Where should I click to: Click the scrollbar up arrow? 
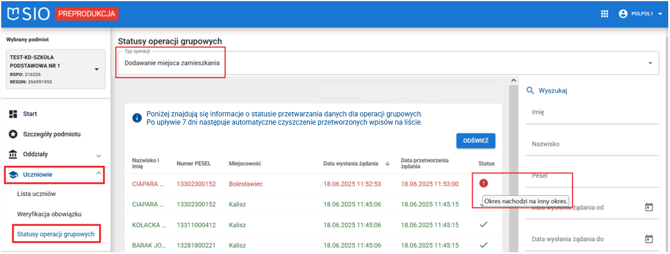click(512, 81)
